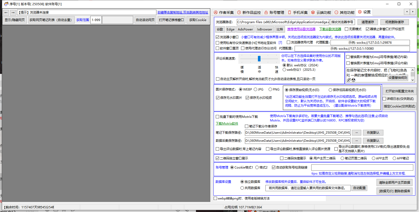Enable 浏览器使用代理 checkbox
419x212 pixels.
pos(289,42)
